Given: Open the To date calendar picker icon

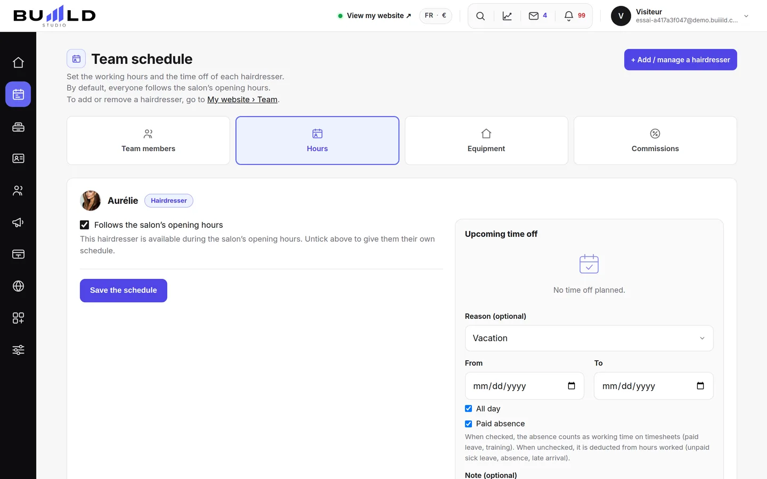Looking at the screenshot, I should pyautogui.click(x=700, y=386).
